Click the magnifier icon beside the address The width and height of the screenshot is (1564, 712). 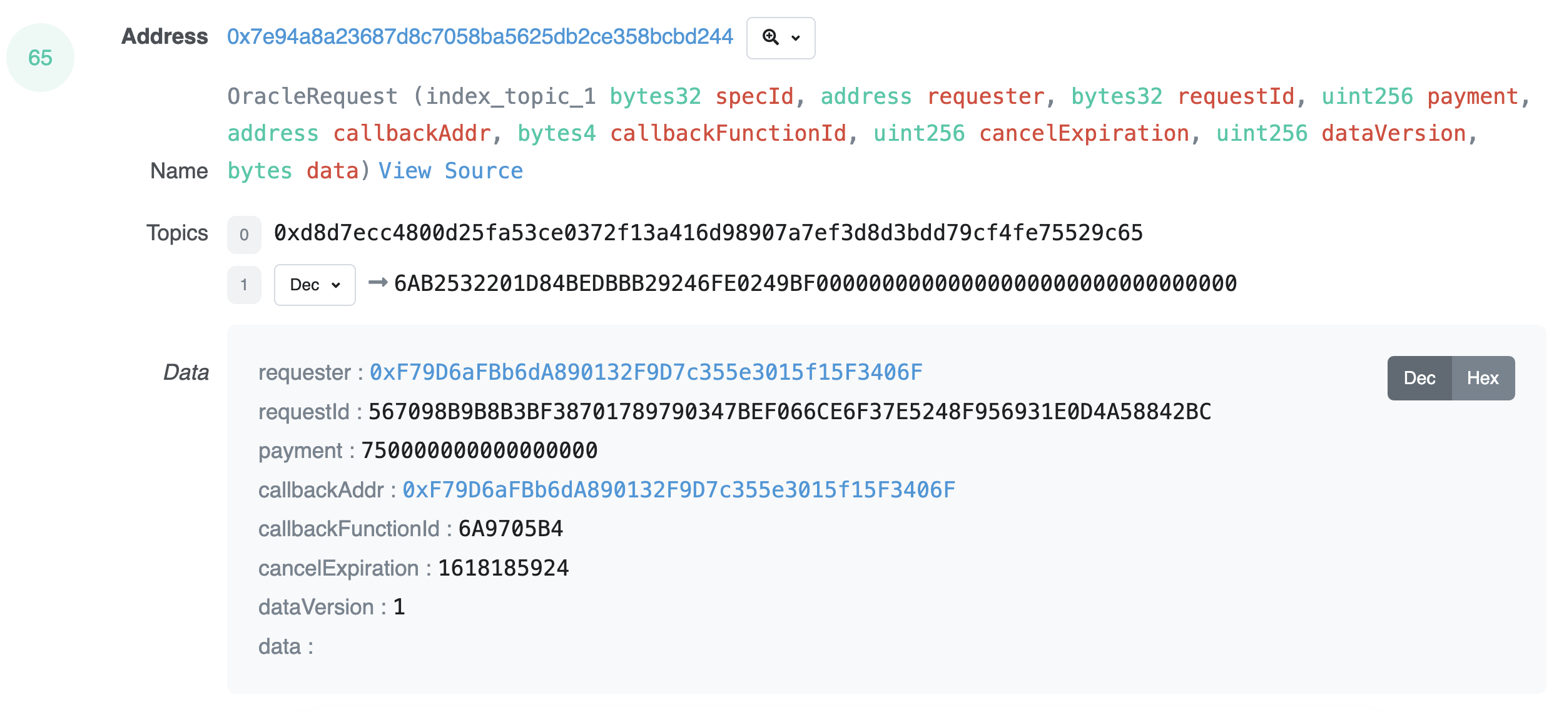tap(770, 38)
